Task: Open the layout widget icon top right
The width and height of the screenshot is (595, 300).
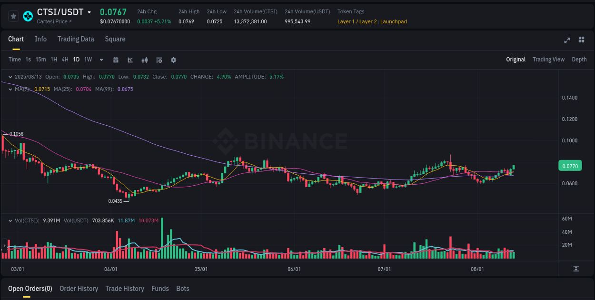Action: 581,40
